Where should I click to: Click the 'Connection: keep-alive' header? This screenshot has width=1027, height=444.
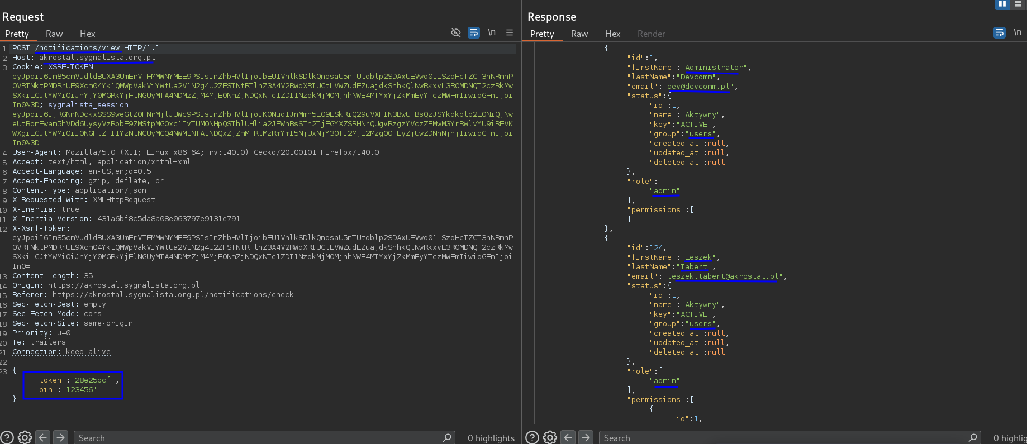click(x=61, y=352)
